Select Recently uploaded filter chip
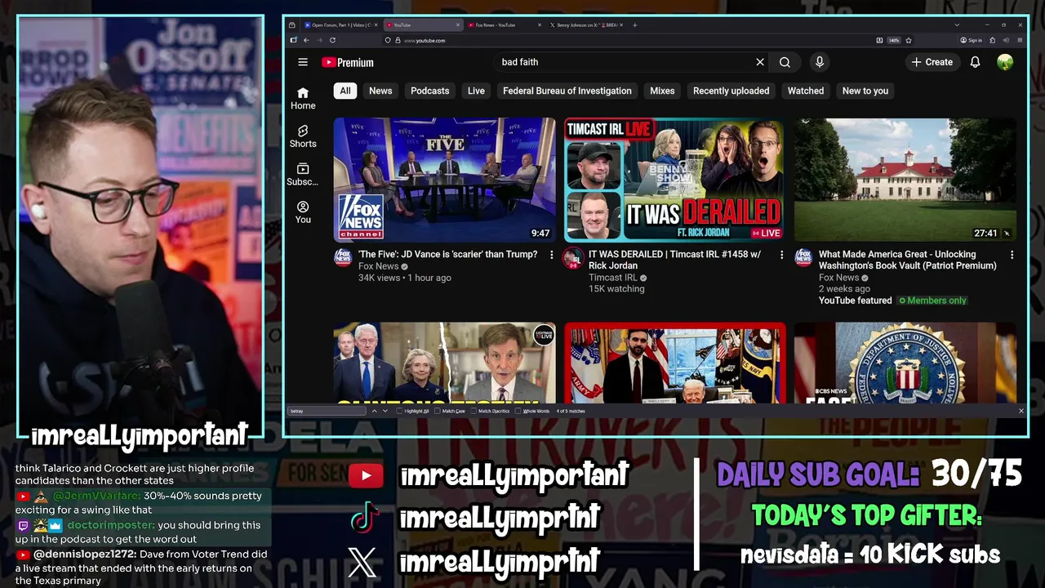 point(731,91)
